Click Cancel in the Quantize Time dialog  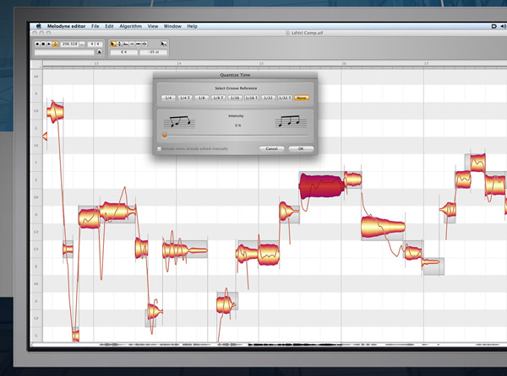[x=271, y=148]
